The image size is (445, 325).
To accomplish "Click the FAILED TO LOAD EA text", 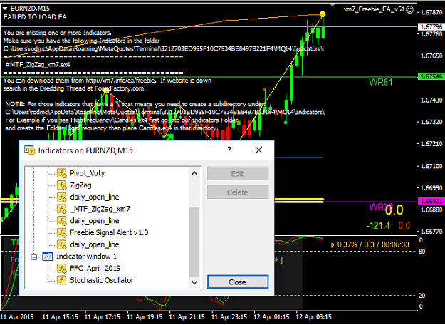I will [35, 17].
